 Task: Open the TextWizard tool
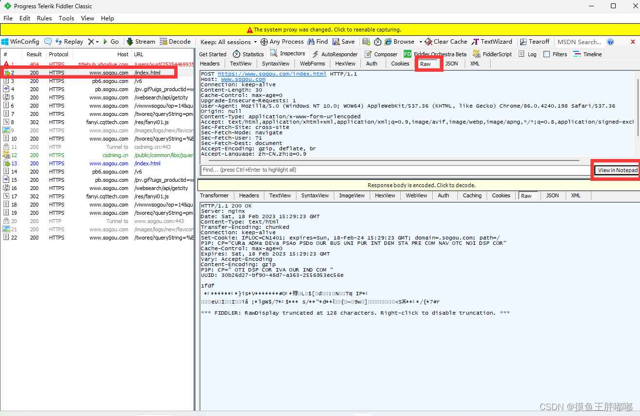click(492, 42)
